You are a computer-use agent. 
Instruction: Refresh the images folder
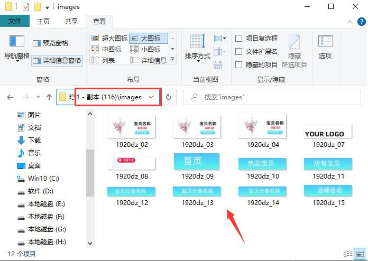point(169,97)
